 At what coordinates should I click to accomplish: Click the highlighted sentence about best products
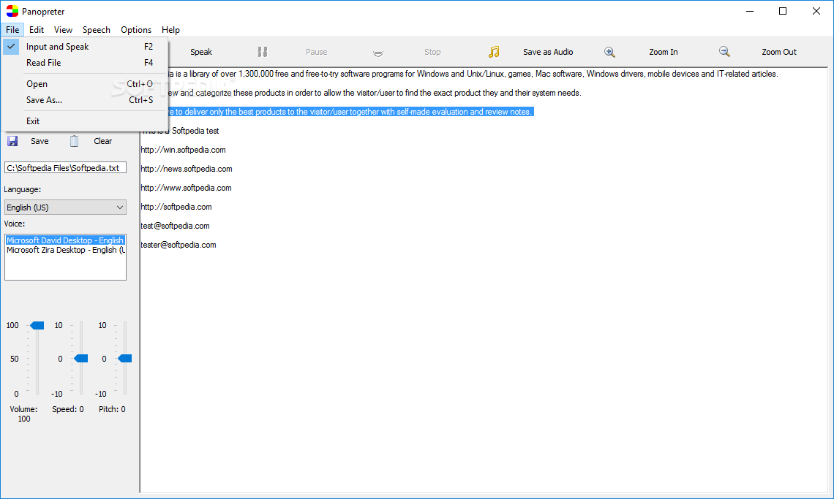[x=351, y=112]
